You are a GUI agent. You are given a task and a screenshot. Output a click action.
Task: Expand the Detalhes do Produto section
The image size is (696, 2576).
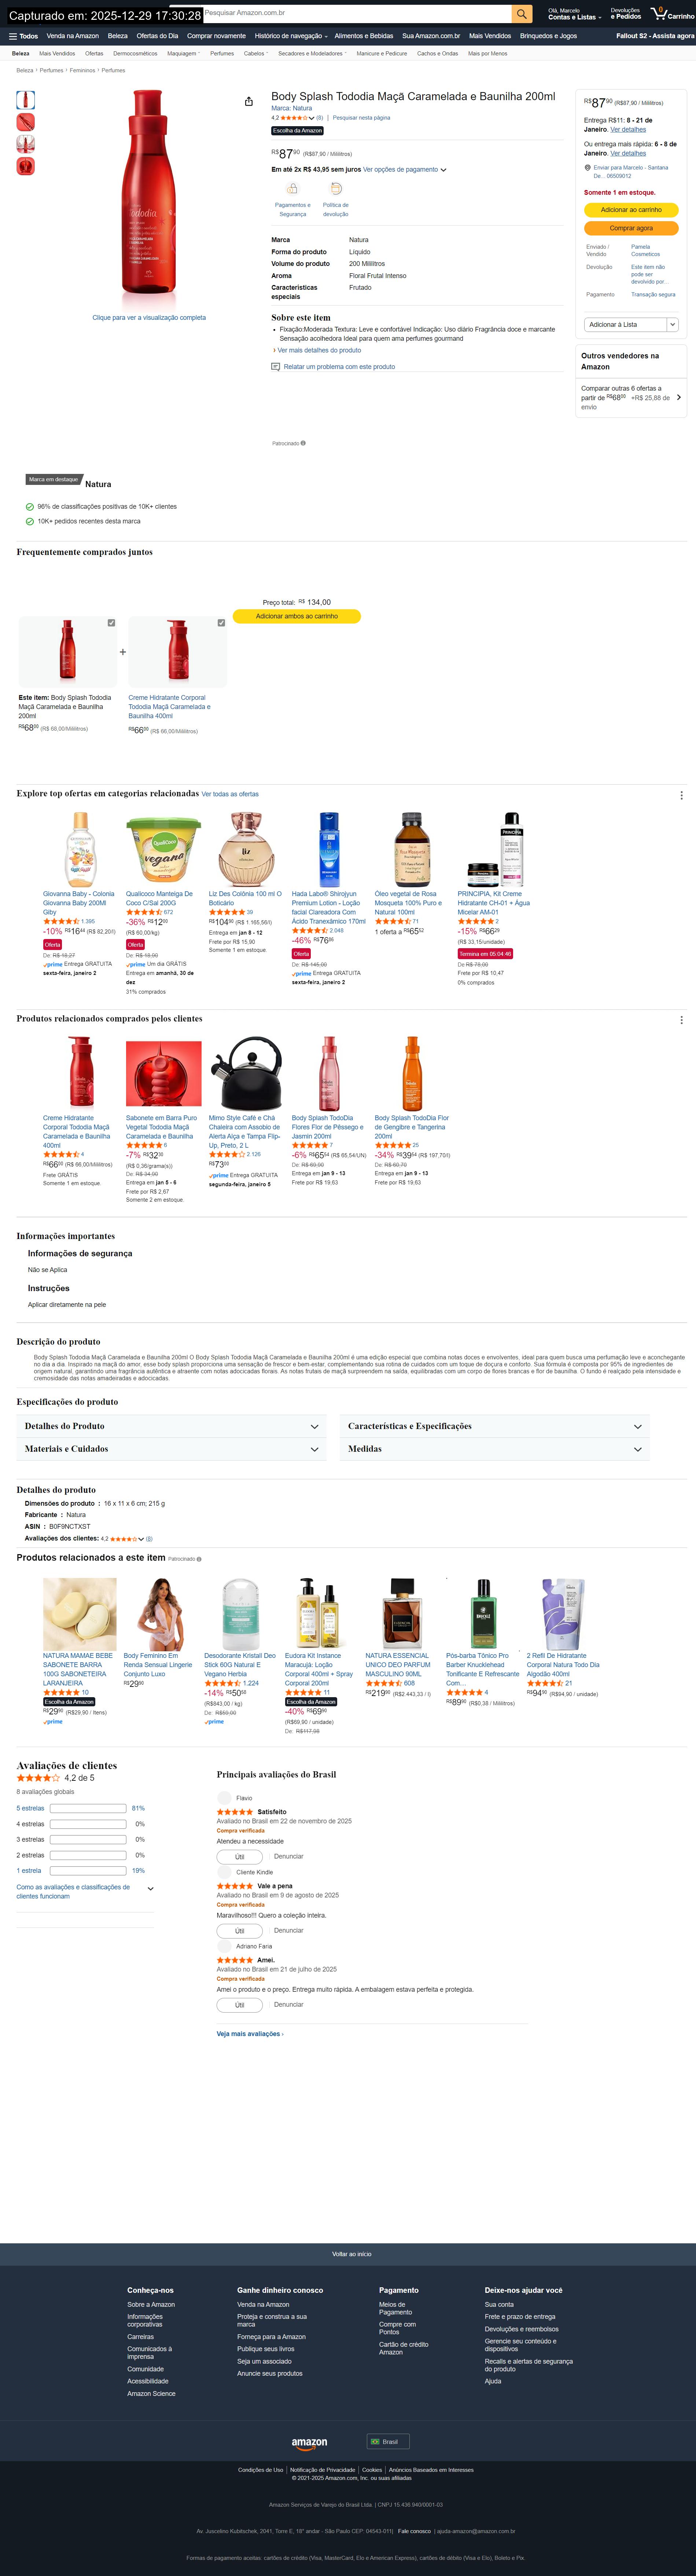coord(172,1426)
